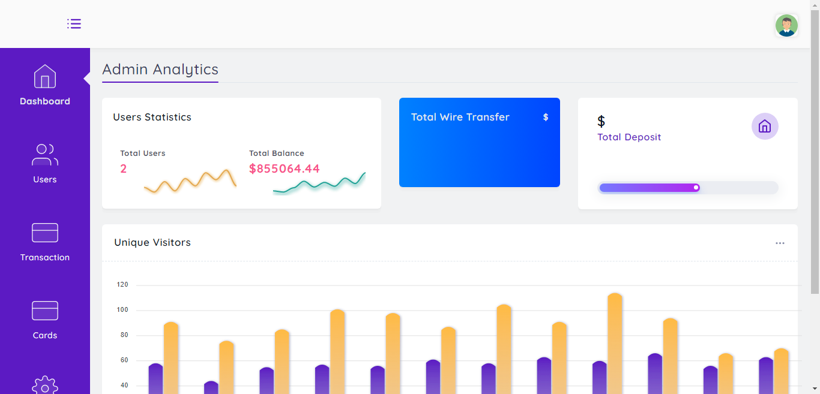
Task: Open the Users icon in sidebar
Action: pos(45,155)
